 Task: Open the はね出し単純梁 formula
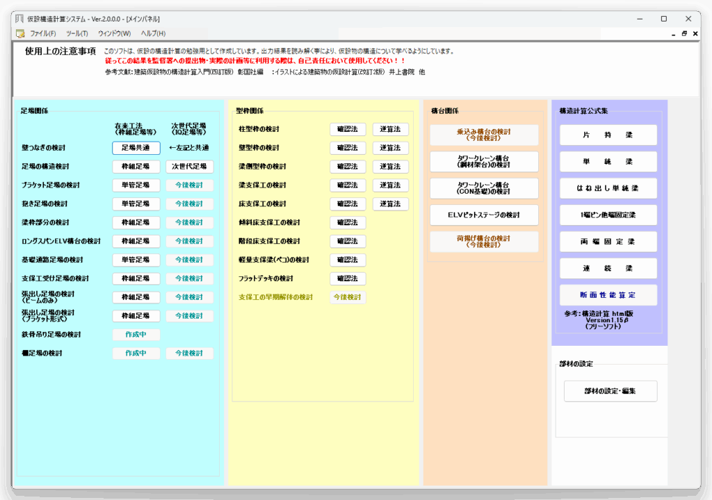[x=608, y=188]
